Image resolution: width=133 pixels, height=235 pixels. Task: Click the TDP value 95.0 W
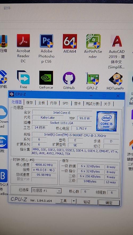click(85, 118)
